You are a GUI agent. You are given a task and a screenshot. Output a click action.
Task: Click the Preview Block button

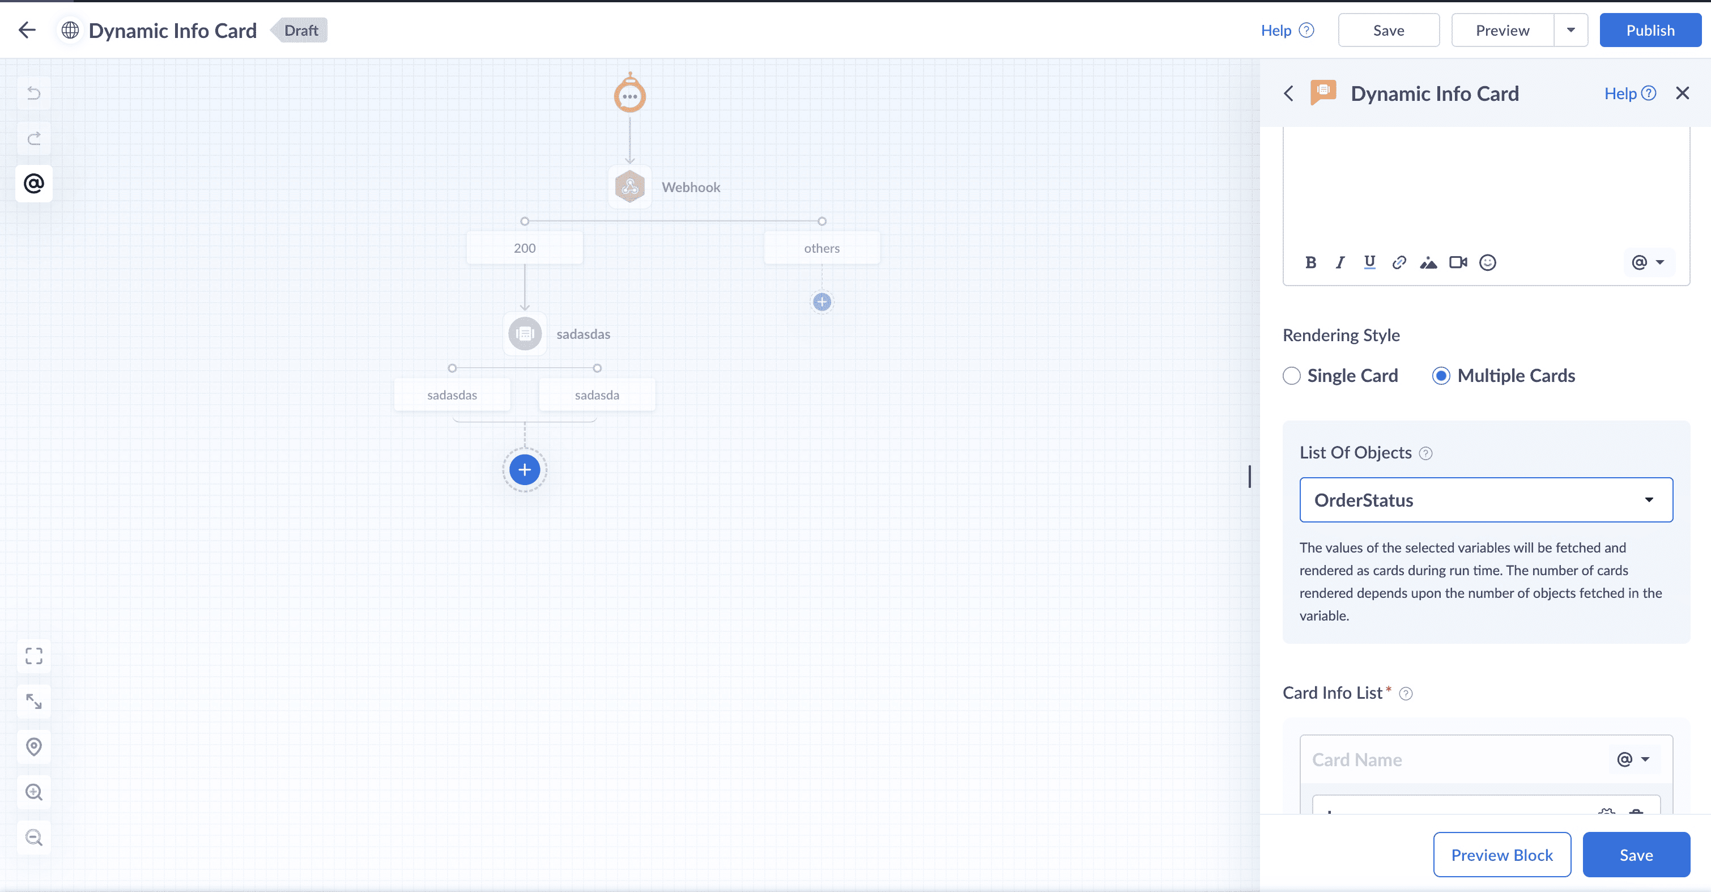pos(1502,855)
